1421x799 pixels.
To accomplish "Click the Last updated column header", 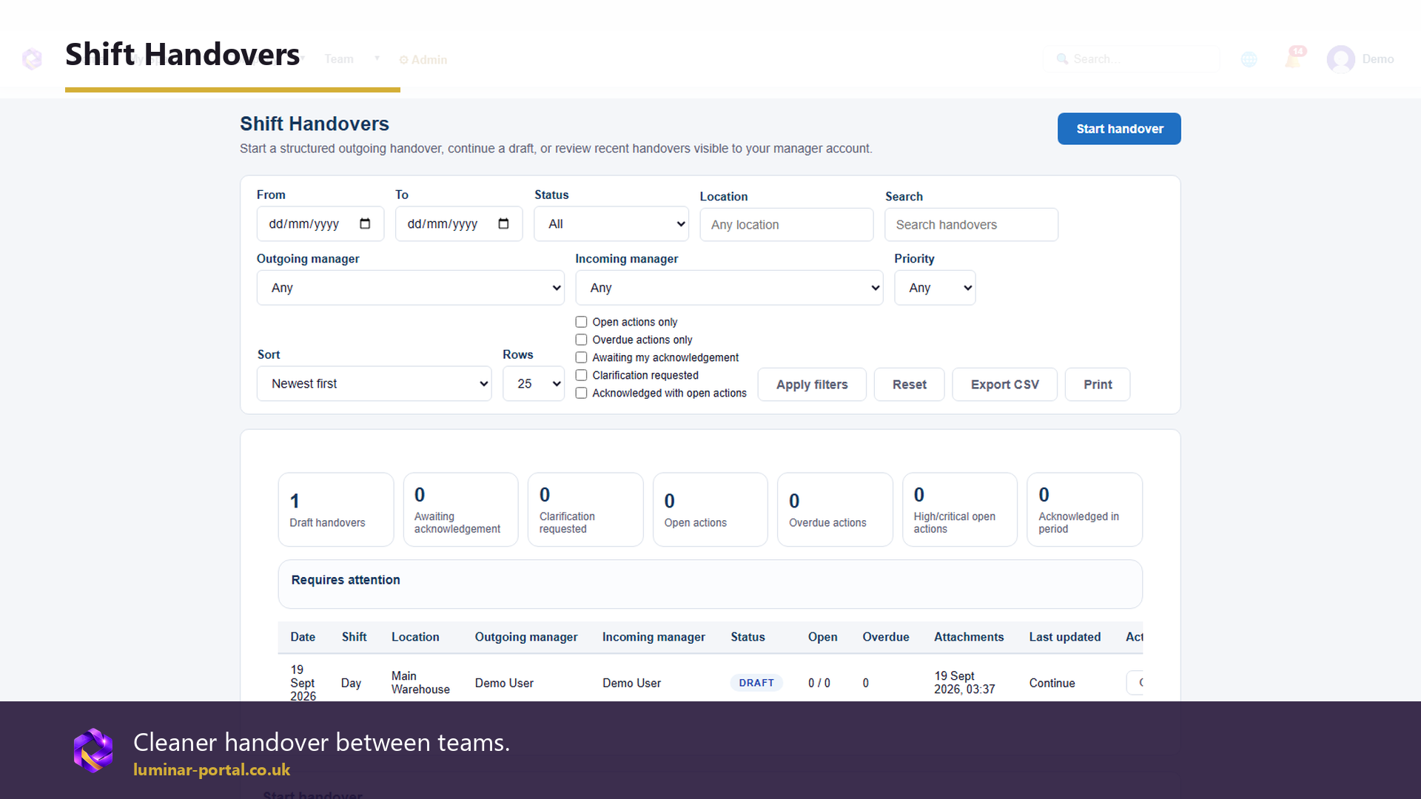I will coord(1065,637).
